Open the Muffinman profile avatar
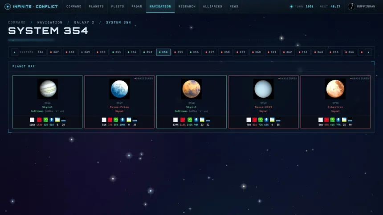The width and height of the screenshot is (383, 215). (351, 7)
